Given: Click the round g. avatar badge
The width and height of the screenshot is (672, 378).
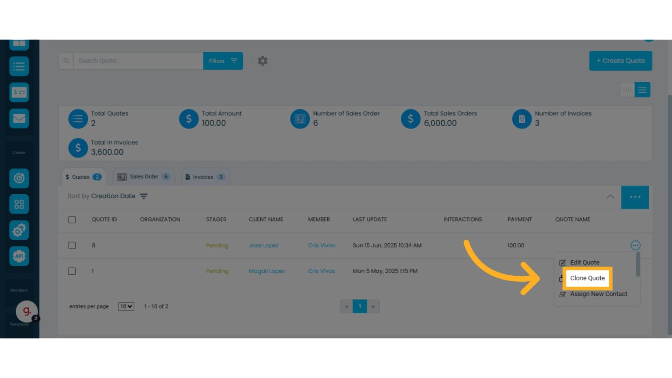Looking at the screenshot, I should click(x=27, y=311).
